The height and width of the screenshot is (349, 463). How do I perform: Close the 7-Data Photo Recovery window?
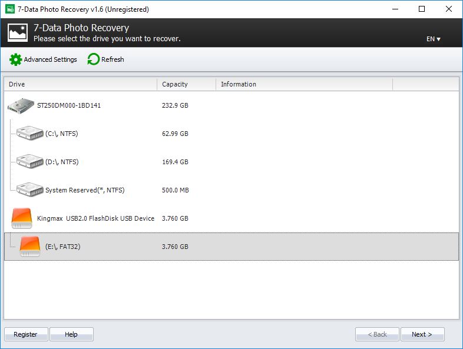tap(448, 9)
